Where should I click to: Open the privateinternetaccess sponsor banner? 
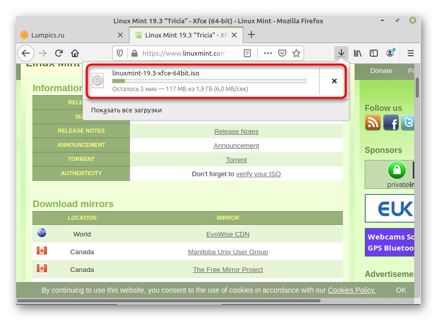point(389,175)
